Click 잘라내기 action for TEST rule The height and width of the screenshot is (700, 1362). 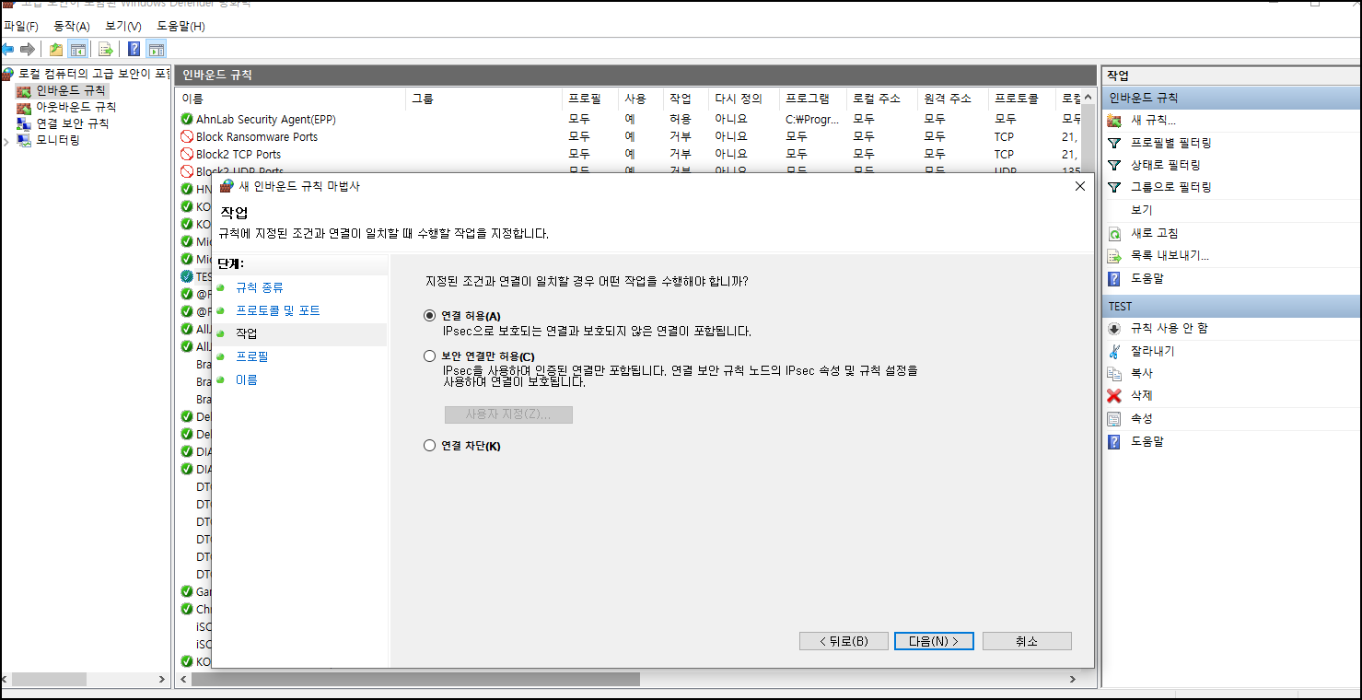(x=1153, y=351)
